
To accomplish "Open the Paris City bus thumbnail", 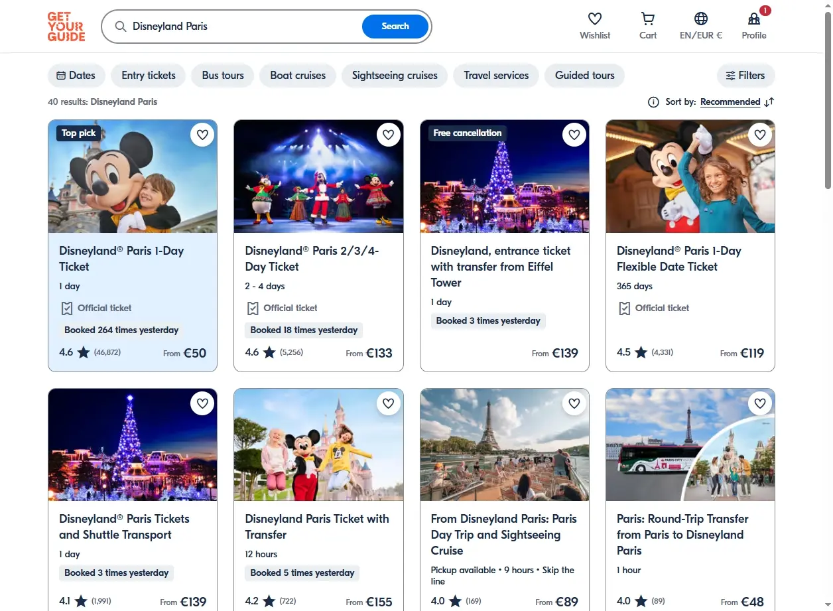I will tap(690, 444).
